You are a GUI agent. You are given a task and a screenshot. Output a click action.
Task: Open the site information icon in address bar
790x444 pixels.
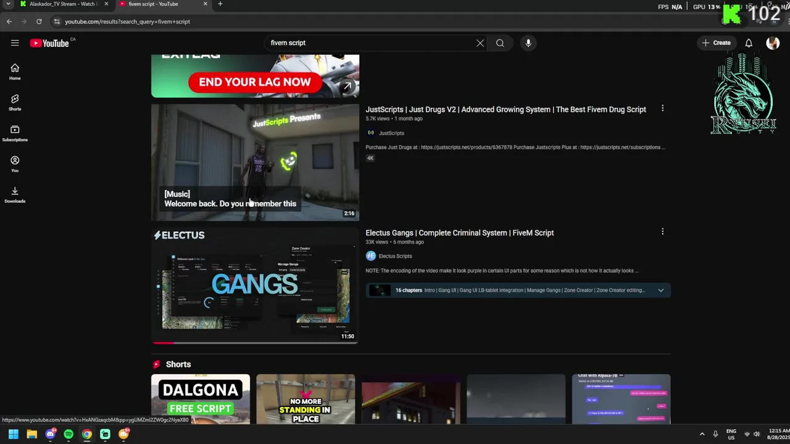57,22
